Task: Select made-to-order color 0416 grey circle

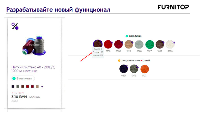Action: pyautogui.click(x=134, y=69)
